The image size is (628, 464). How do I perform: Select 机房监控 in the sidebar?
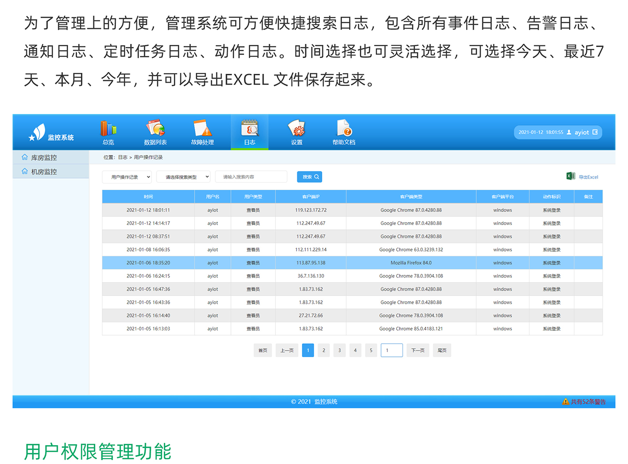(44, 171)
